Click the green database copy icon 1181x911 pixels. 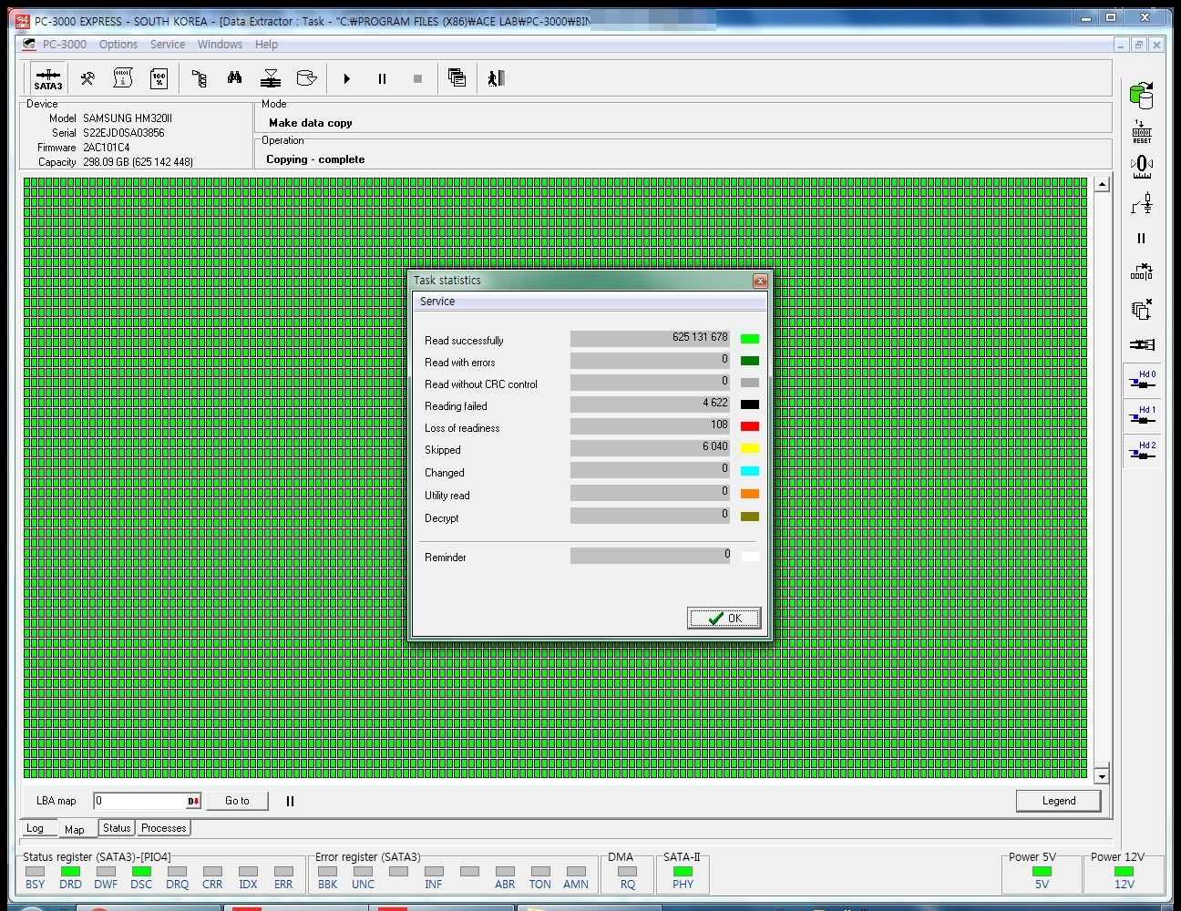point(1141,95)
